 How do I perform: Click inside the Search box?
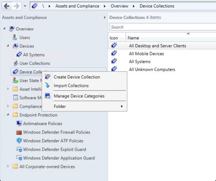[x=162, y=27]
